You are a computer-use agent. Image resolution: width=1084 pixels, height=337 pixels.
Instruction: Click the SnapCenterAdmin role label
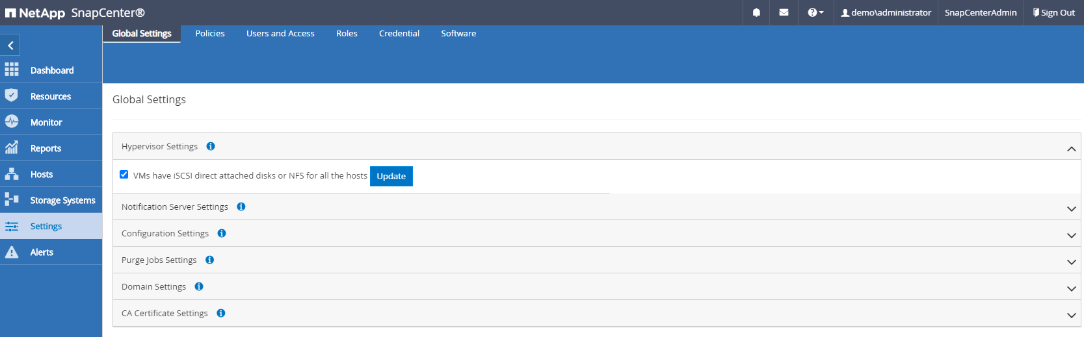click(x=980, y=12)
